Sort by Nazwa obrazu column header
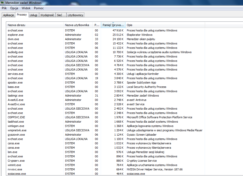Image resolution: width=243 pixels, height=176 pixels. tap(35, 25)
